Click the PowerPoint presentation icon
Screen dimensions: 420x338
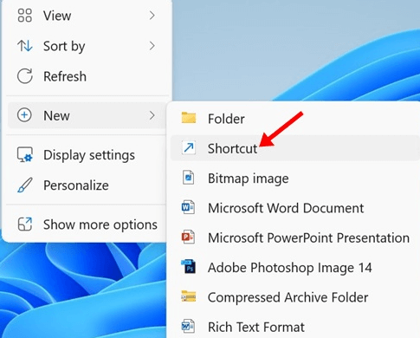coord(188,237)
